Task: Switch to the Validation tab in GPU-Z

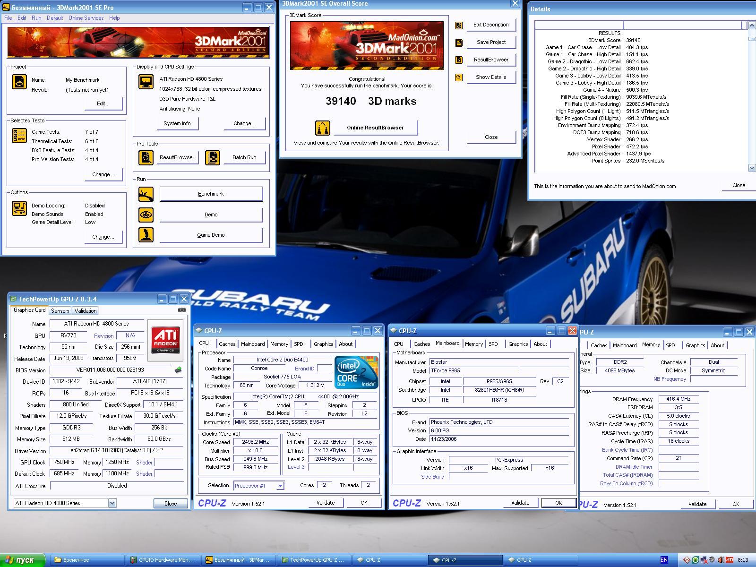Action: (86, 310)
